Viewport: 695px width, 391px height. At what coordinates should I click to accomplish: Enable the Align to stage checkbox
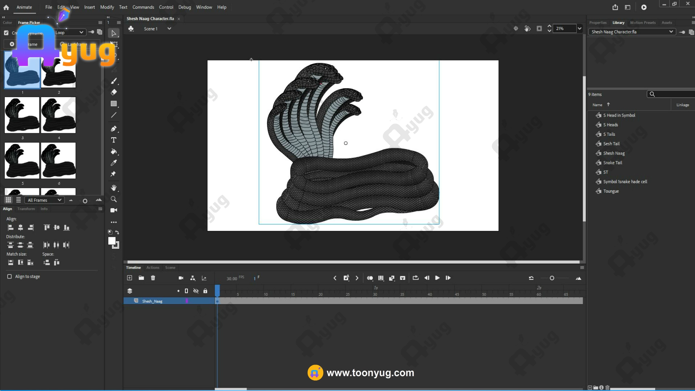(9, 277)
